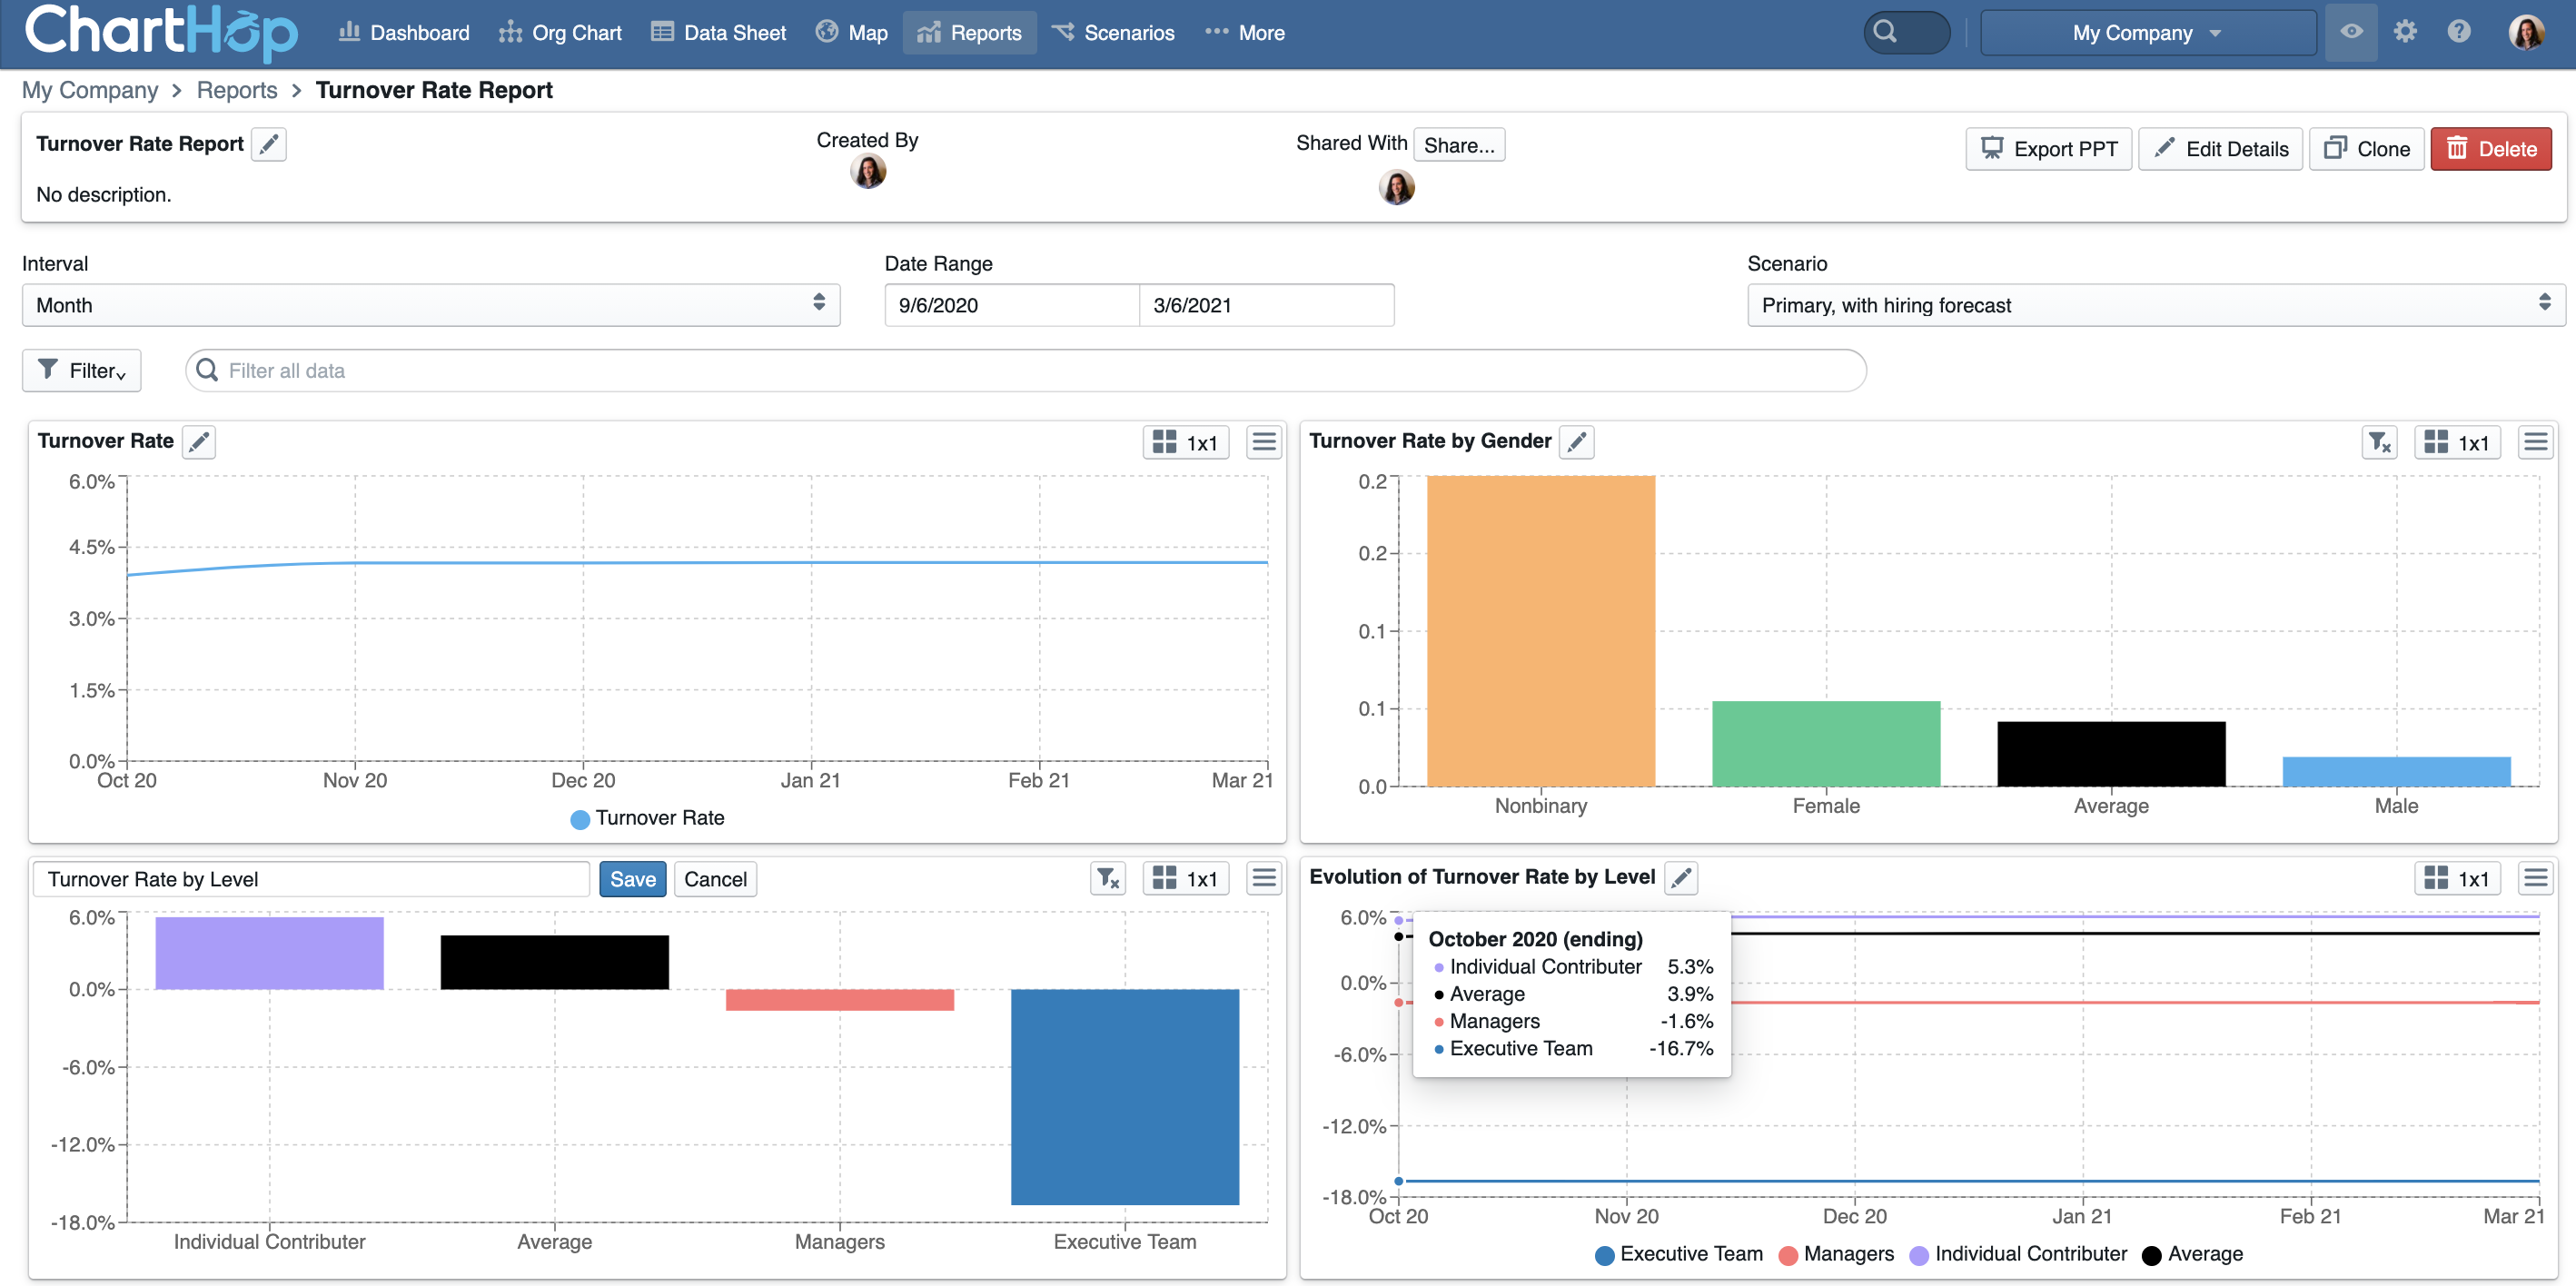Expand the Scenario selection dropdown
Screen dimensions: 2576x1286
pyautogui.click(x=2155, y=305)
